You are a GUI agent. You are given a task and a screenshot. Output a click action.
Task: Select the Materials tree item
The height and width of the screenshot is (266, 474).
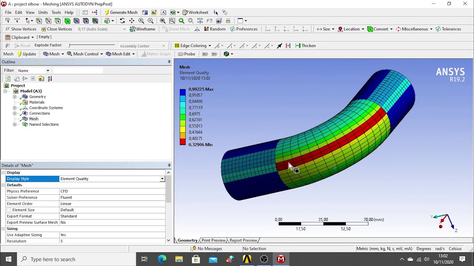coord(37,102)
